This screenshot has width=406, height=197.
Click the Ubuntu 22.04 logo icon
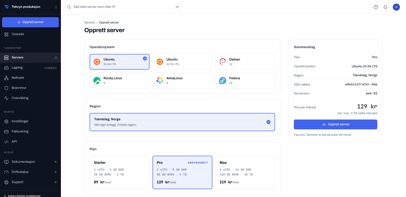(160, 62)
